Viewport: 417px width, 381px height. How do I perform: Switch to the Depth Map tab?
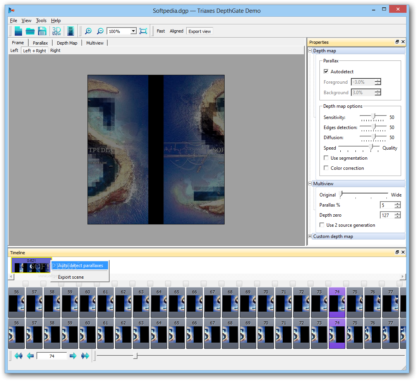point(67,43)
